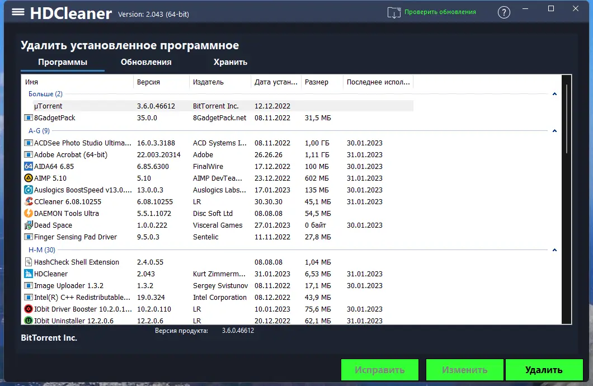Sort by Дата установки column header
Image resolution: width=593 pixels, height=386 pixels.
(x=276, y=82)
